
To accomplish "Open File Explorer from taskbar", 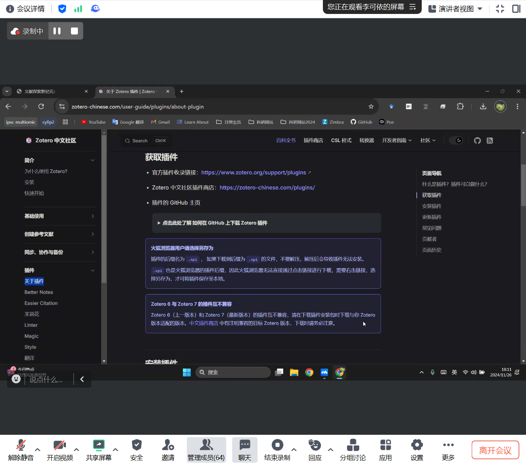I will pyautogui.click(x=294, y=372).
